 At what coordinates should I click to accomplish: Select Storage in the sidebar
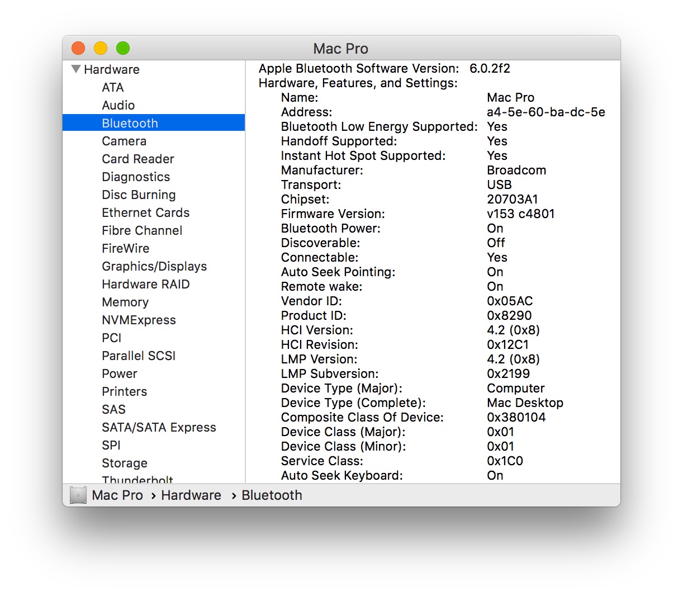pos(125,463)
